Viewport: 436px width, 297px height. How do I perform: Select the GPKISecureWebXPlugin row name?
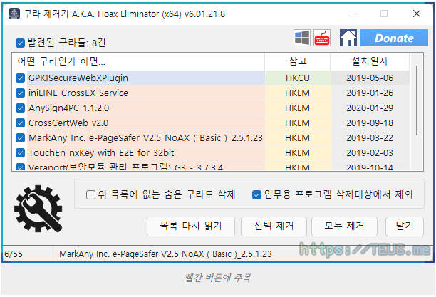point(78,78)
